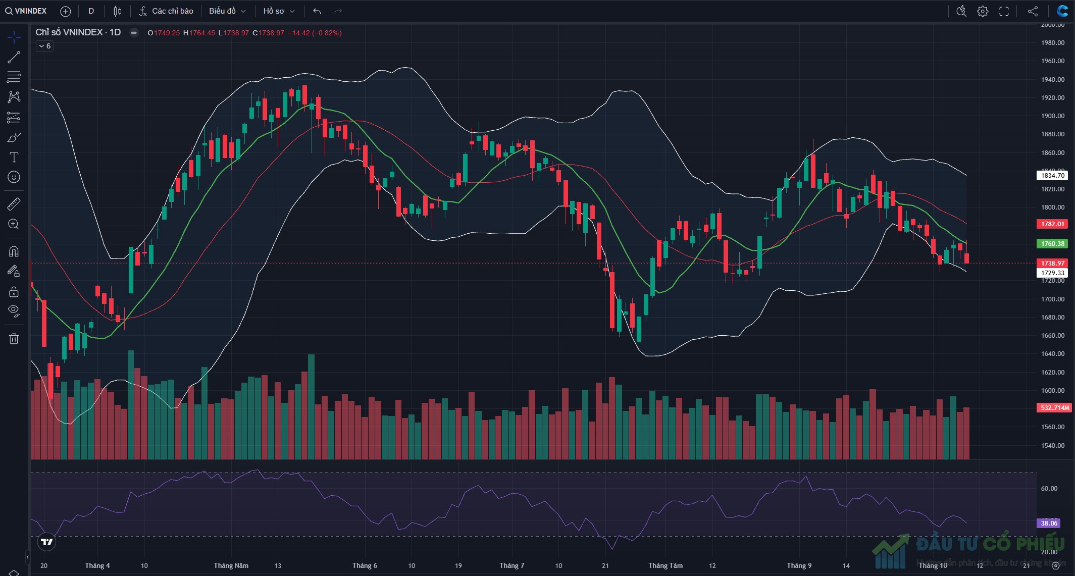Toggle the VNINDEX legend status dot
The height and width of the screenshot is (576, 1075).
pyautogui.click(x=134, y=33)
